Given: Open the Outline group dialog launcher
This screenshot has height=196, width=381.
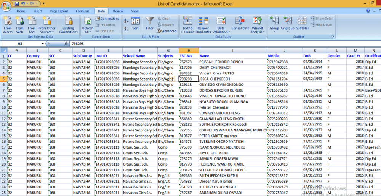Looking at the screenshot, I should [x=333, y=37].
